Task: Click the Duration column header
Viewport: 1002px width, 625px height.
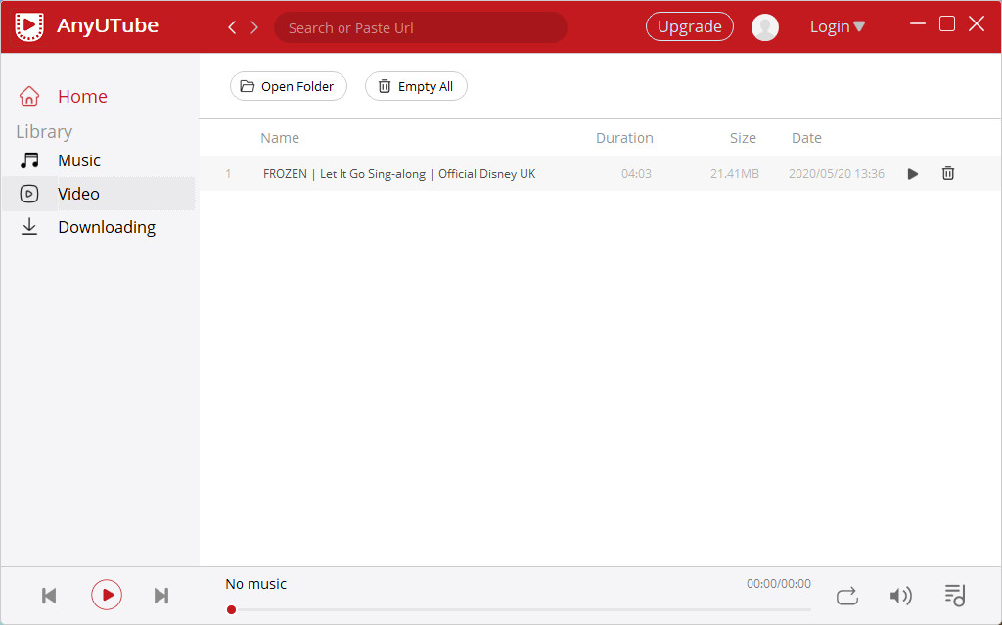Action: [x=624, y=138]
